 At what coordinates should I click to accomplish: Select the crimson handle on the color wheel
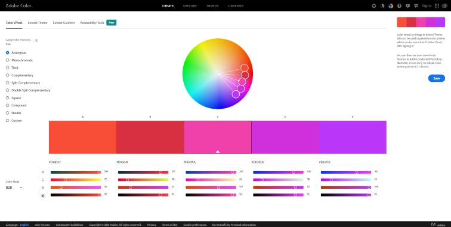pyautogui.click(x=245, y=75)
